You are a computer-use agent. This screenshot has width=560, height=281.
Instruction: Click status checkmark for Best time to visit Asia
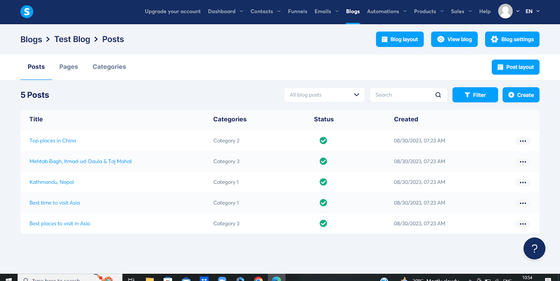pos(323,203)
